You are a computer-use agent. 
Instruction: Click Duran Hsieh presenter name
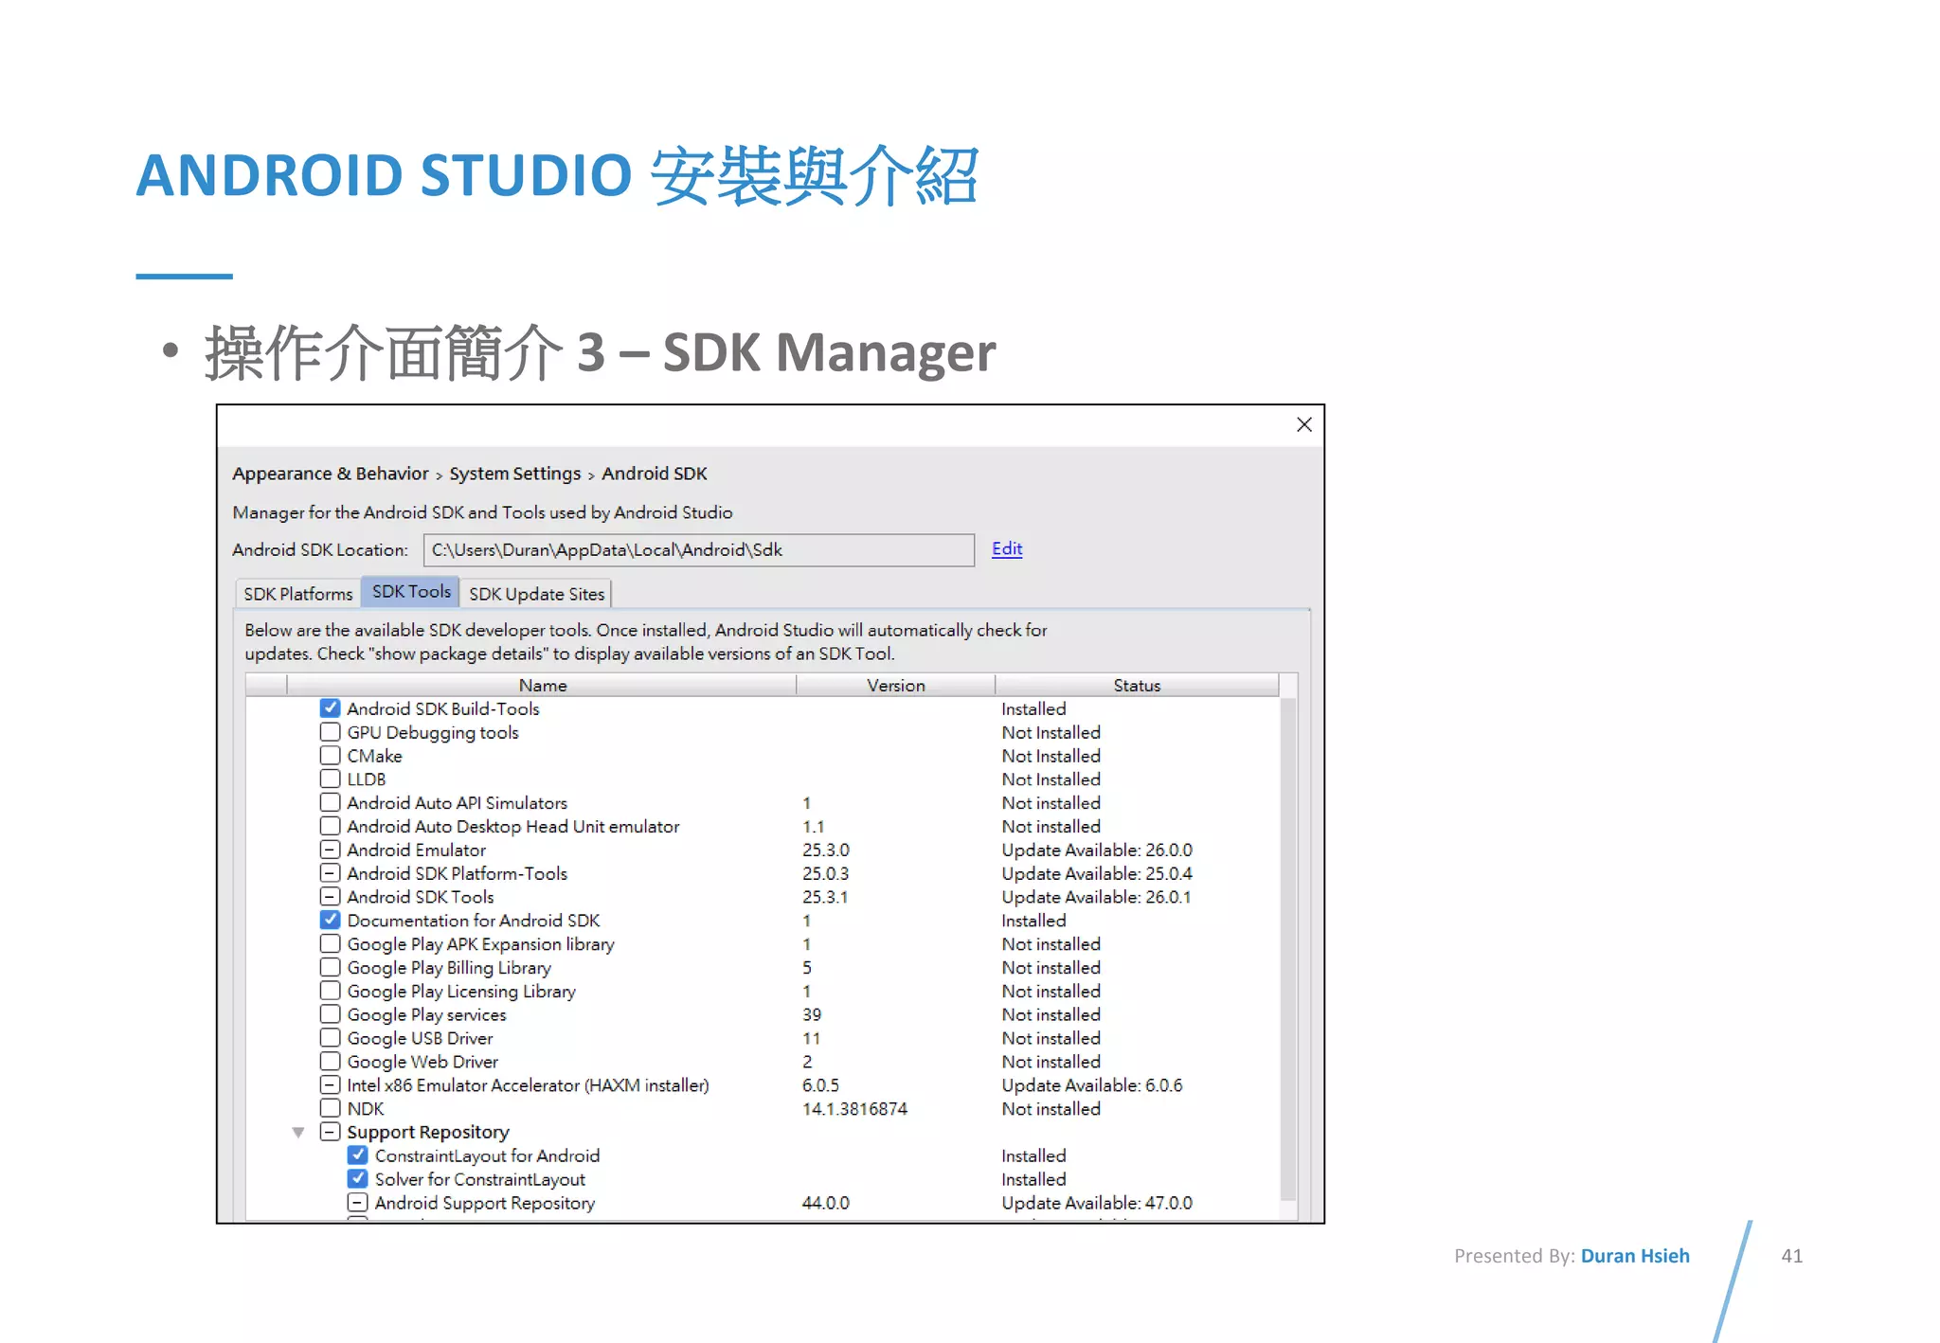click(1635, 1256)
